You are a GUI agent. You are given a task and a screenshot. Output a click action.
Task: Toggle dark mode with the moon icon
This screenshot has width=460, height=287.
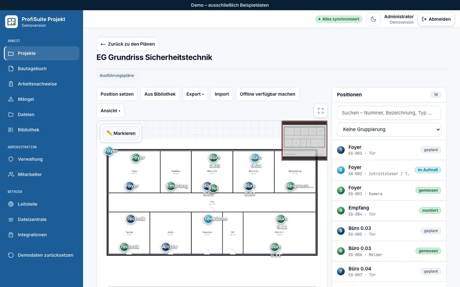(373, 19)
